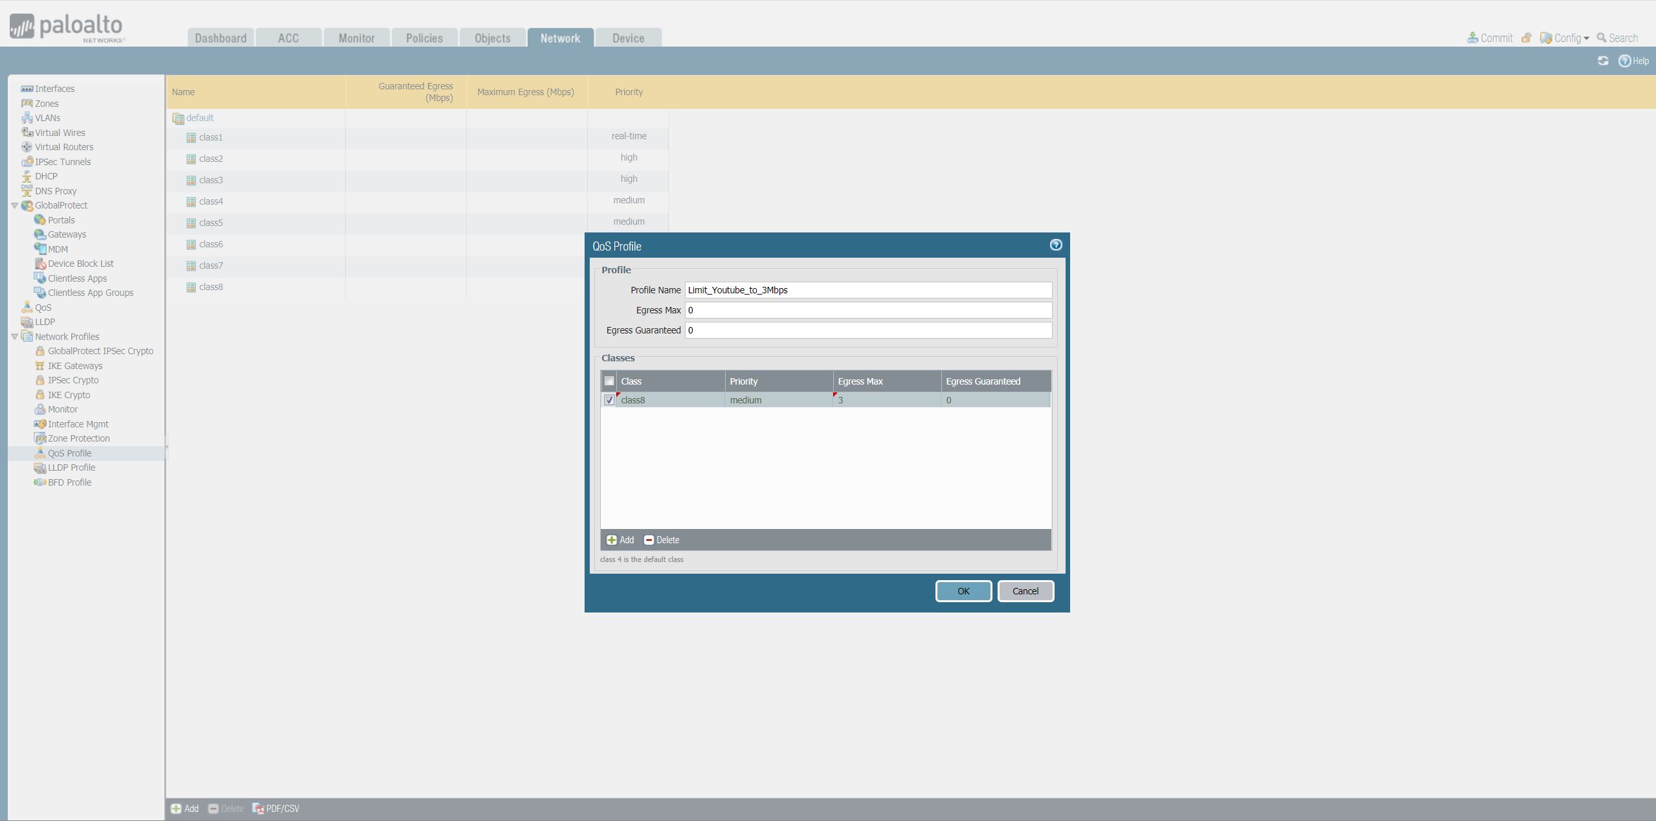Open the Zone Protection profile item

78,438
